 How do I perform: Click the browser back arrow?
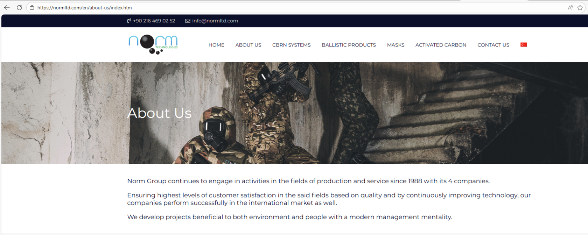pos(7,8)
